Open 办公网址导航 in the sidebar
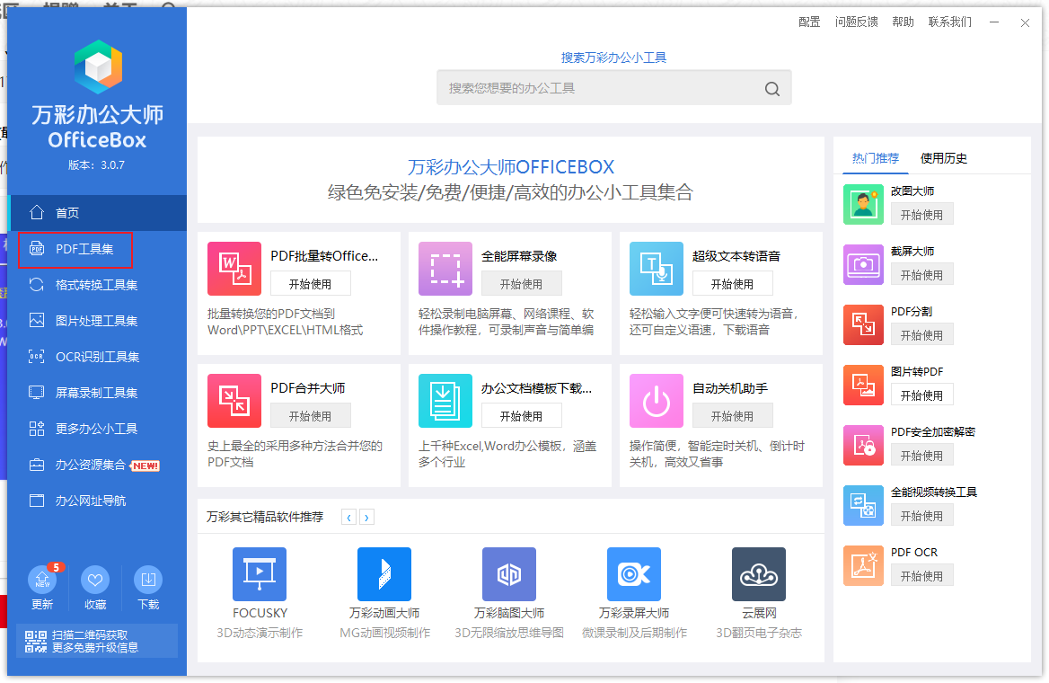1049x683 pixels. point(97,501)
